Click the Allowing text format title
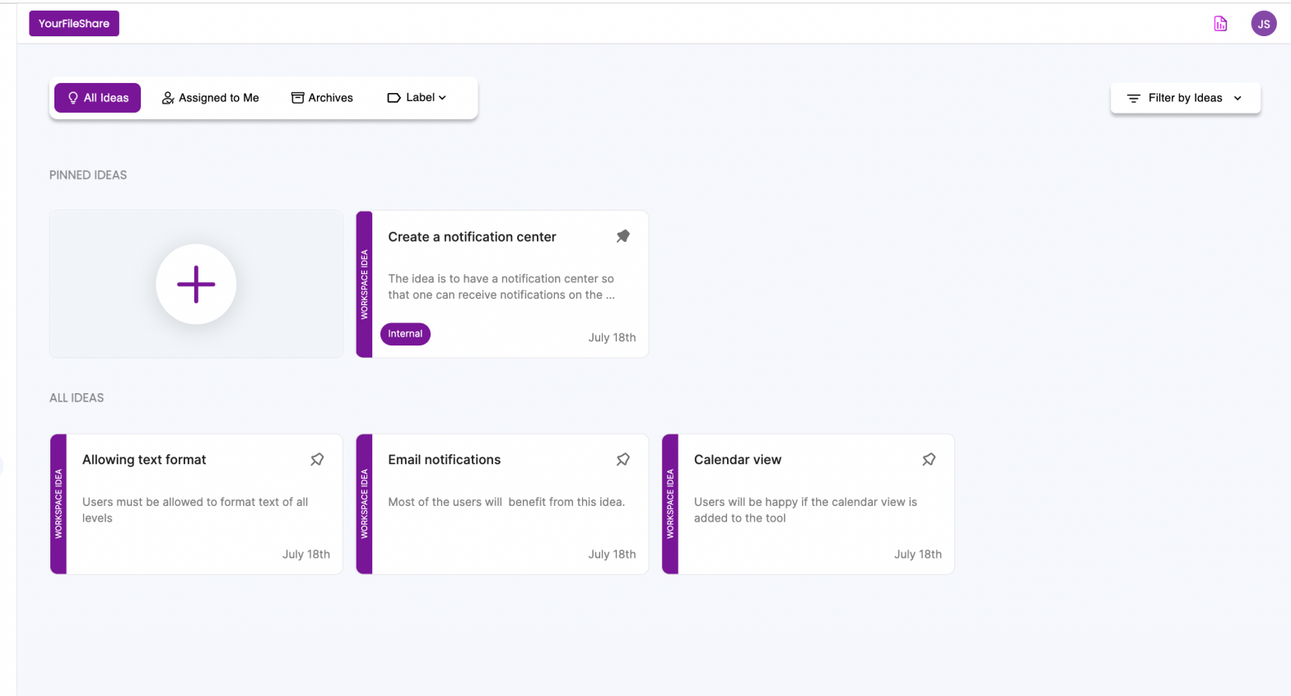 tap(144, 460)
